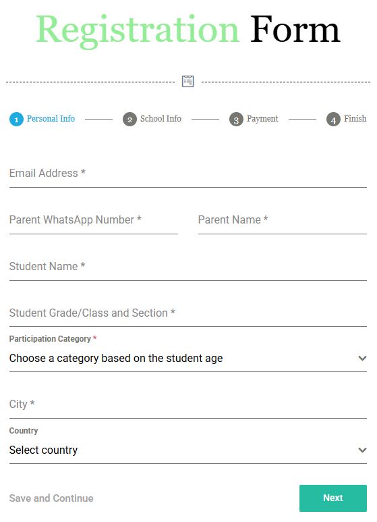Select step 1 circle icon
The height and width of the screenshot is (522, 377).
16,120
